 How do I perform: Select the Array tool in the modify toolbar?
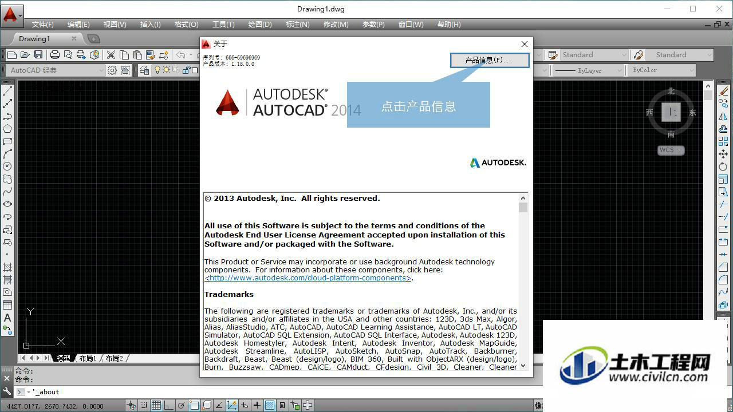pyautogui.click(x=723, y=141)
